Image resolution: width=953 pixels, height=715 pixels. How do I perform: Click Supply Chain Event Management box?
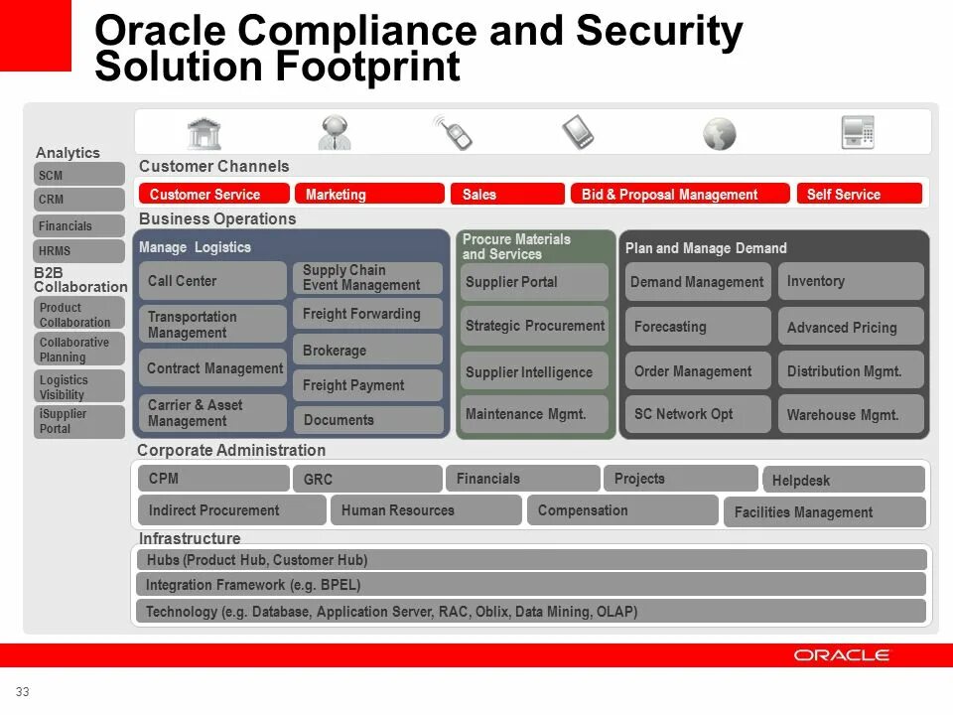coord(367,278)
